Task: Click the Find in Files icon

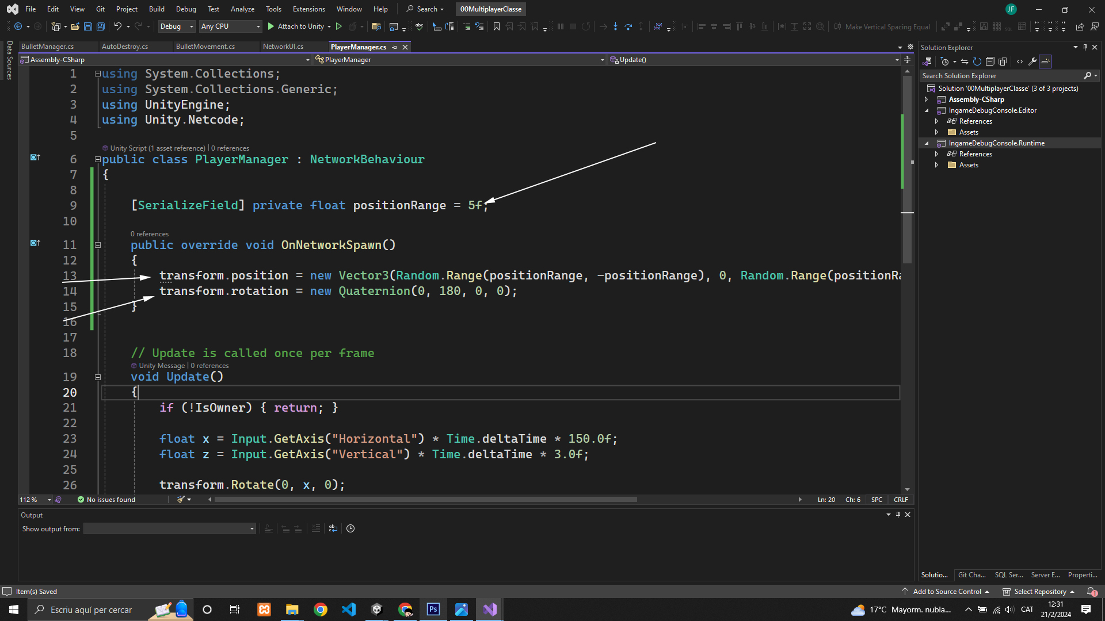Action: point(376,26)
